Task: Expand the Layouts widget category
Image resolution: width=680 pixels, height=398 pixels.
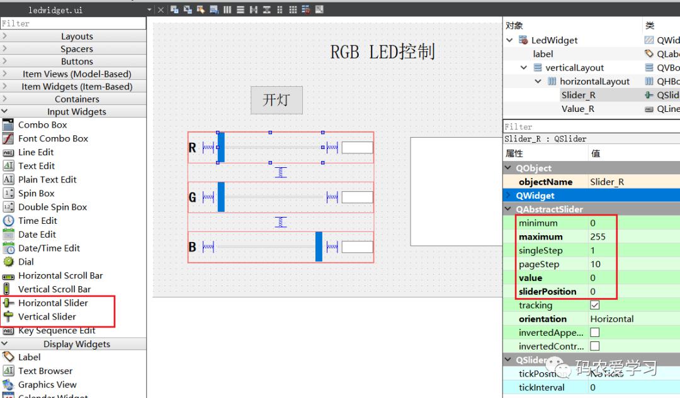Action: (73, 36)
